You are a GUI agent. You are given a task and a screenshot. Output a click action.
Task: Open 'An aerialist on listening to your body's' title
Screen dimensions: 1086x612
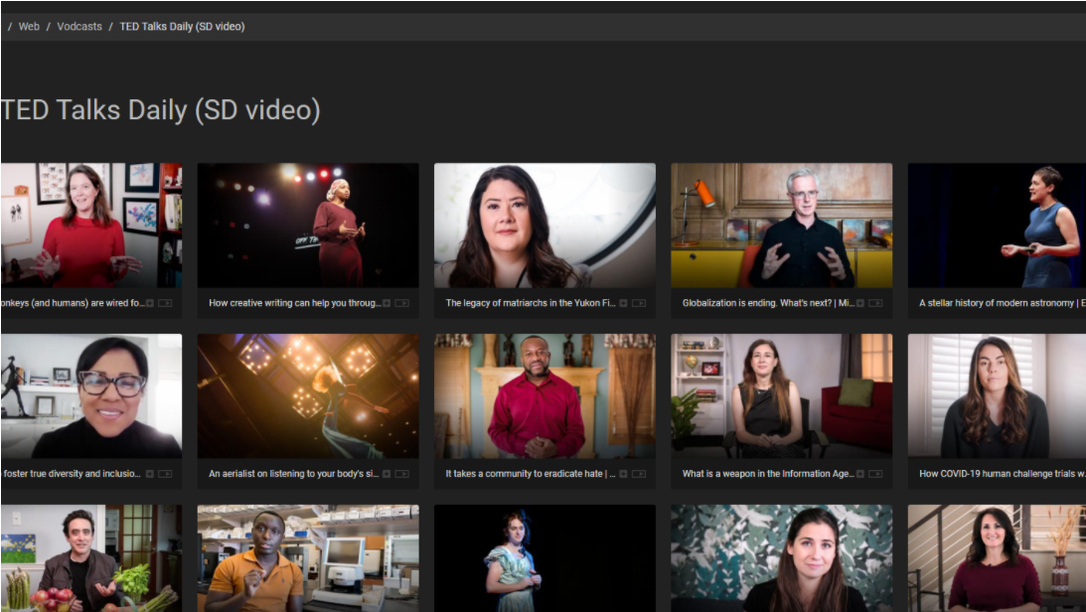[x=294, y=474]
